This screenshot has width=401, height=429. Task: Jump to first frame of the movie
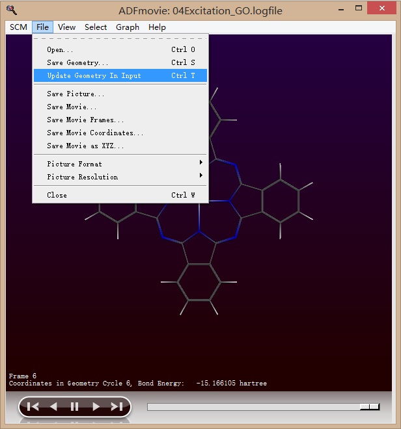click(x=33, y=406)
